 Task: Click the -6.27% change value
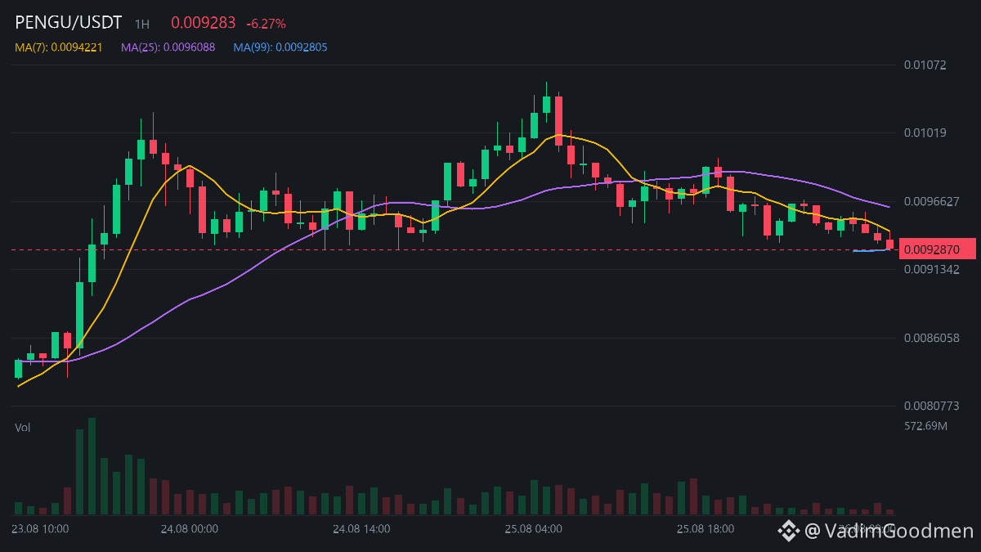coord(266,25)
